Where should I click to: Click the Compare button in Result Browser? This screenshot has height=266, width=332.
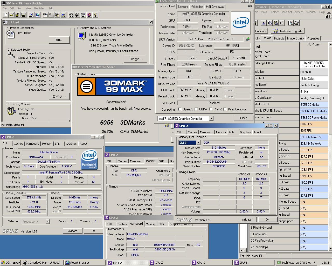click(261, 31)
